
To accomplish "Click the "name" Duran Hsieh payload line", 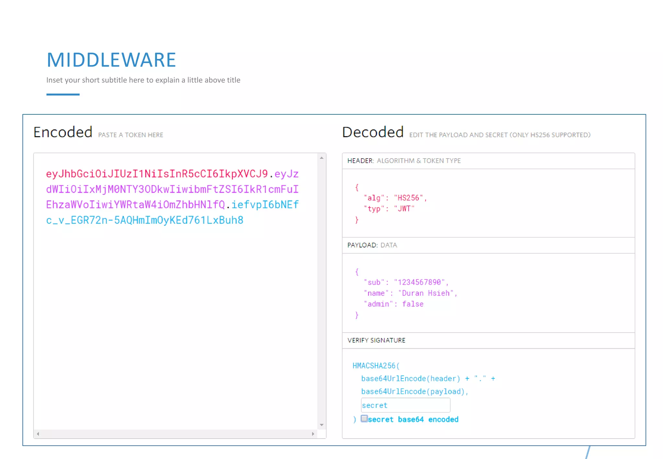I will 410,293.
